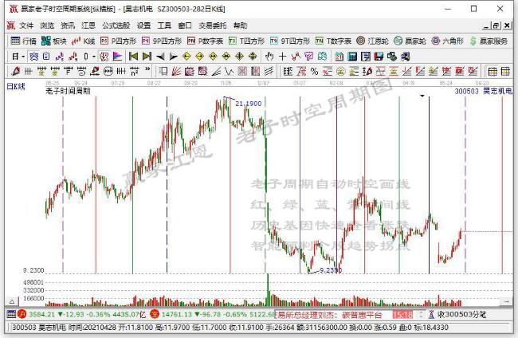Open the calendar date icon

(x=339, y=57)
